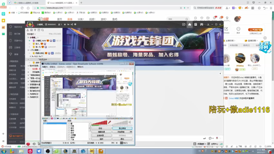
Task: Open the chat bubble icon near message box
Action: click(x=210, y=138)
